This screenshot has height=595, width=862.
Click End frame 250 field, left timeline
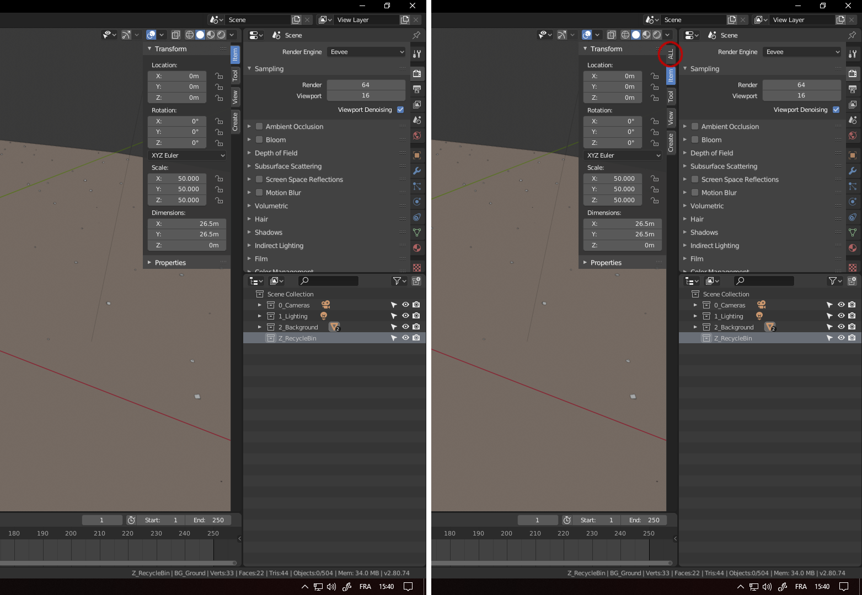[208, 520]
